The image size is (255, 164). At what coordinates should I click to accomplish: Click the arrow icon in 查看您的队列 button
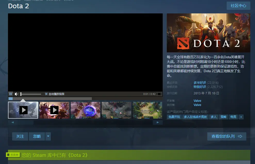pos(240,136)
